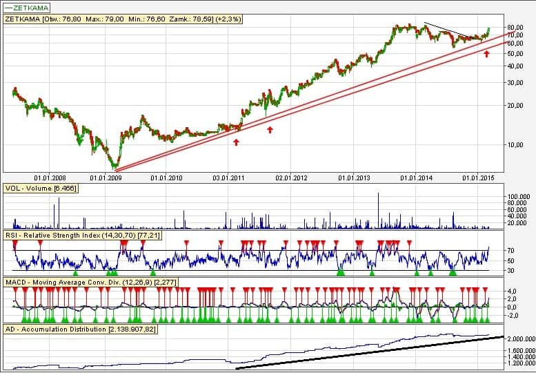Screen dimensions: 536x373
Task: Click the red arrow below the 2011 price
Action: [236, 142]
